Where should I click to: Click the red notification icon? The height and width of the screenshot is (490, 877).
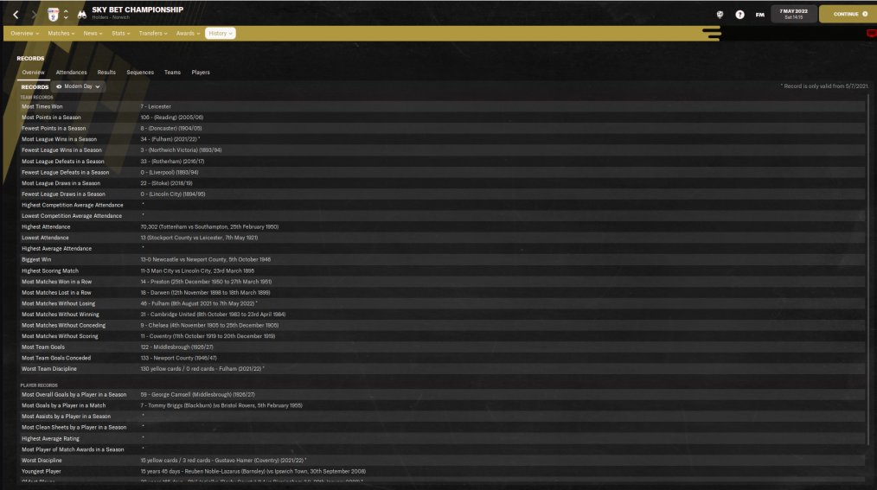(x=872, y=34)
